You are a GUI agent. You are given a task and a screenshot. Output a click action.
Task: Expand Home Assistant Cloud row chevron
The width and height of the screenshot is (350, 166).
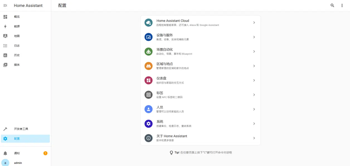pos(254,23)
